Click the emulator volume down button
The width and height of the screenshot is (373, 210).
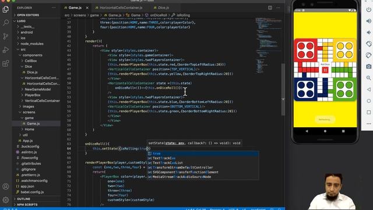point(369,33)
